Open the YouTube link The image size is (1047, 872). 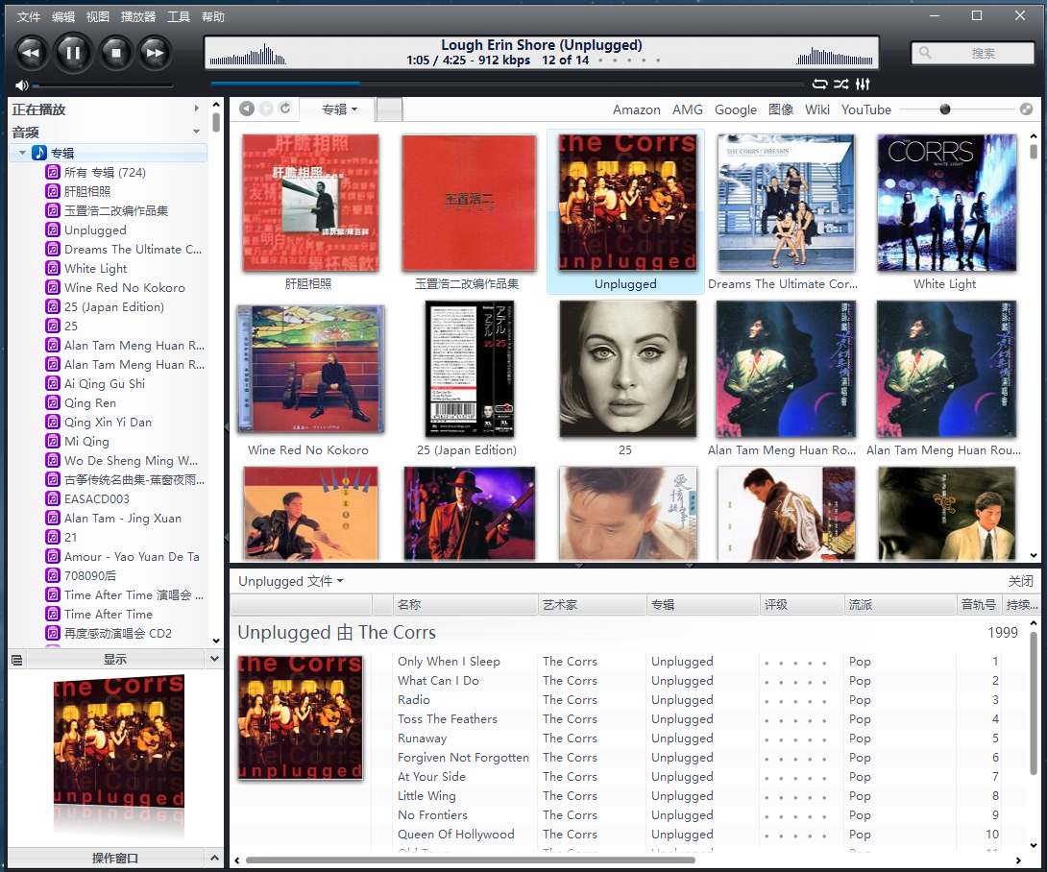865,109
